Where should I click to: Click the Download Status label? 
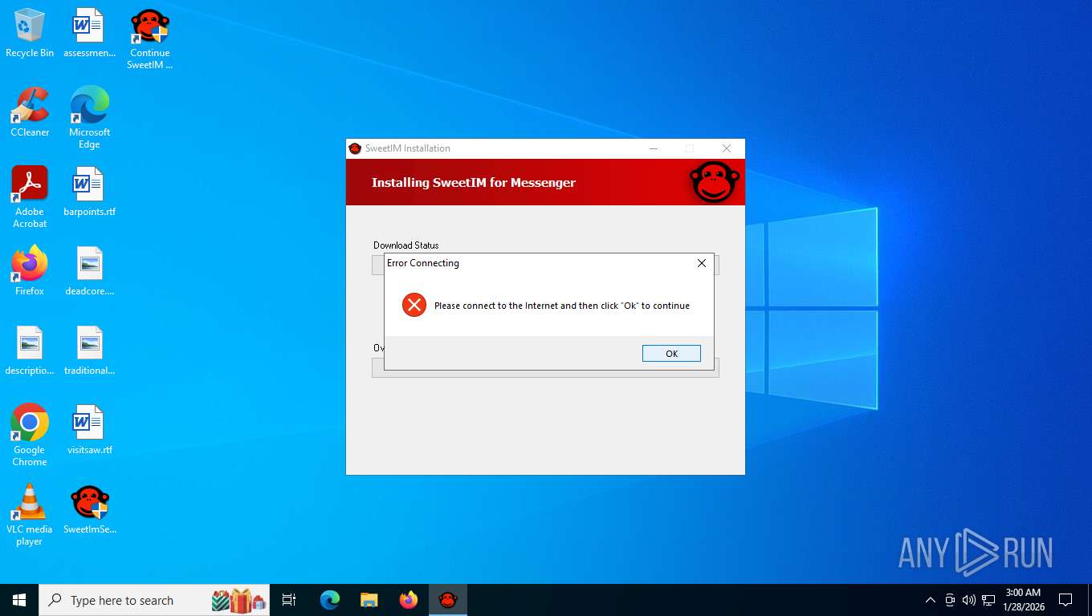pyautogui.click(x=405, y=245)
